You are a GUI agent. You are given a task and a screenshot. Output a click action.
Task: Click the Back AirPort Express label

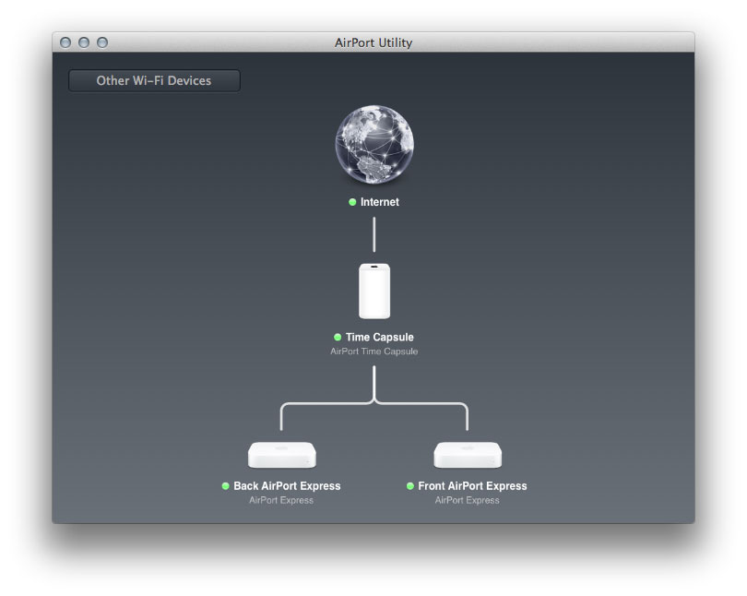click(287, 486)
